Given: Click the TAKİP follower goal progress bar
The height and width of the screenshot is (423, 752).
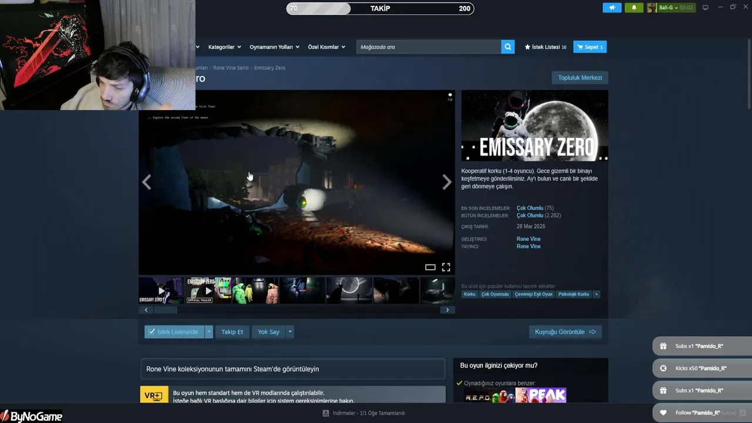Looking at the screenshot, I should pyautogui.click(x=380, y=8).
